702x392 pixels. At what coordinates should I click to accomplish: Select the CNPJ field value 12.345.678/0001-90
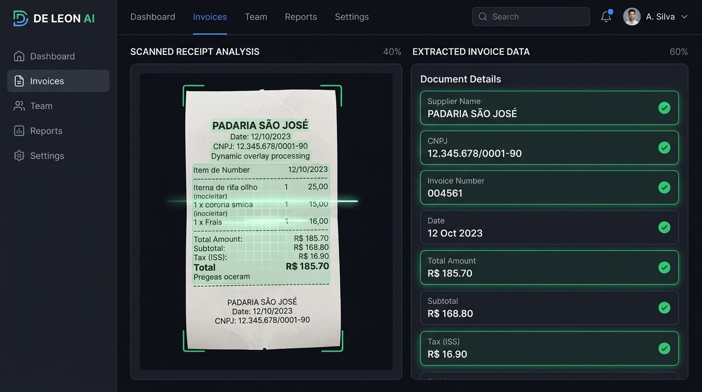(x=549, y=148)
